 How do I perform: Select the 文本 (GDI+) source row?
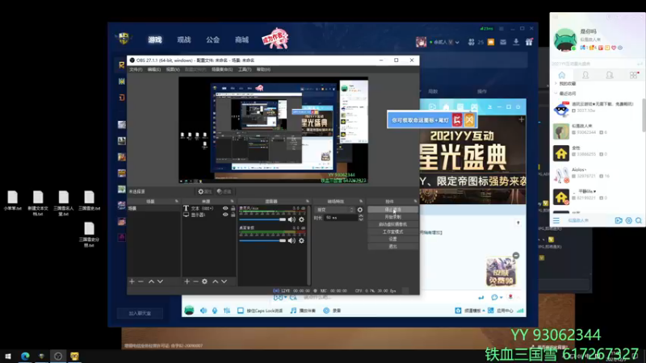pos(209,208)
